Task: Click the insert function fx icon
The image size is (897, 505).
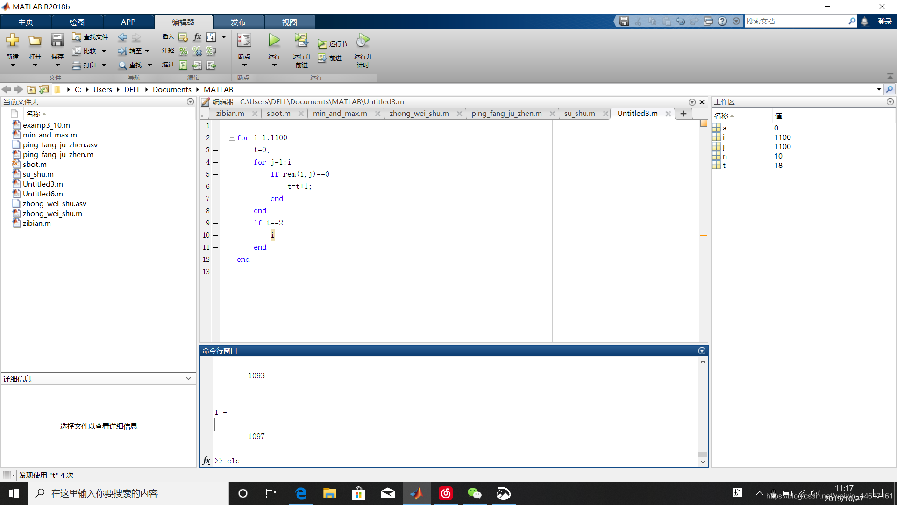Action: [x=197, y=37]
